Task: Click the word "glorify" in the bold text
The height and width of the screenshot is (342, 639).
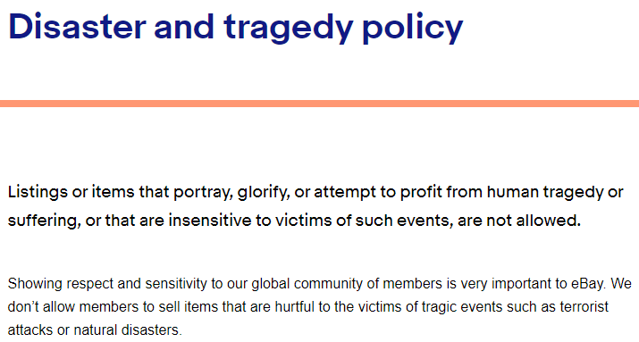Action: click(x=264, y=192)
